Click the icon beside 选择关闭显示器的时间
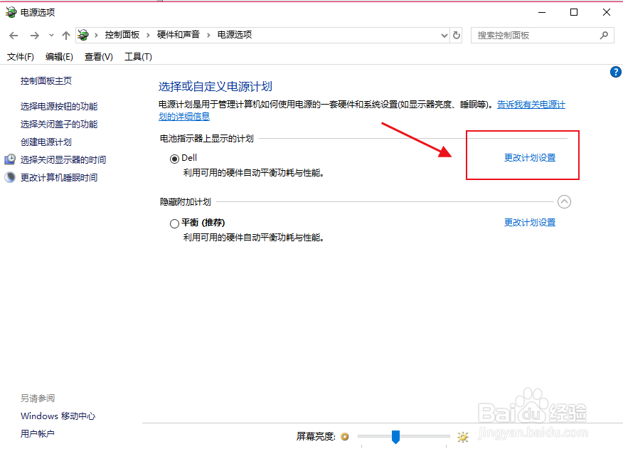This screenshot has height=454, width=623. pos(9,159)
